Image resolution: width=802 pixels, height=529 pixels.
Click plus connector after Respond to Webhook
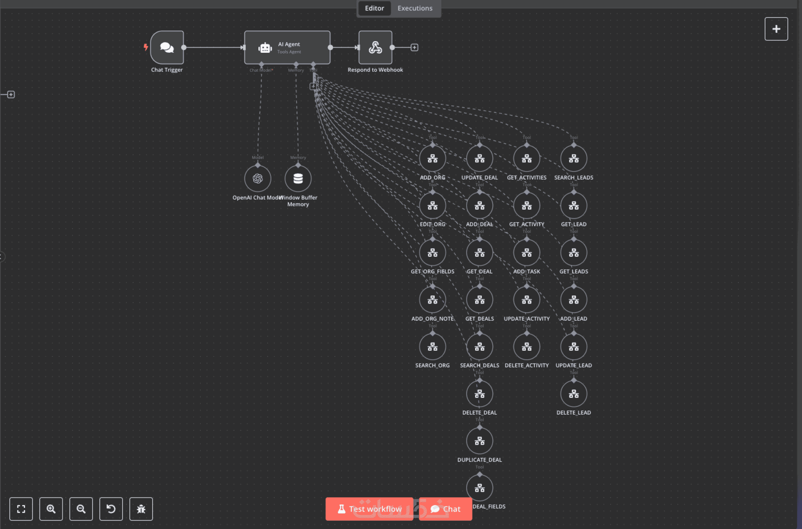[x=414, y=48]
